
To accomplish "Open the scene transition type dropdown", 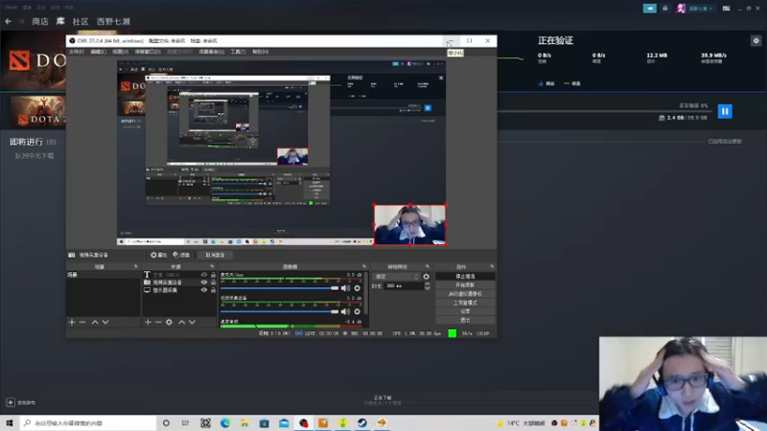I will coord(396,277).
